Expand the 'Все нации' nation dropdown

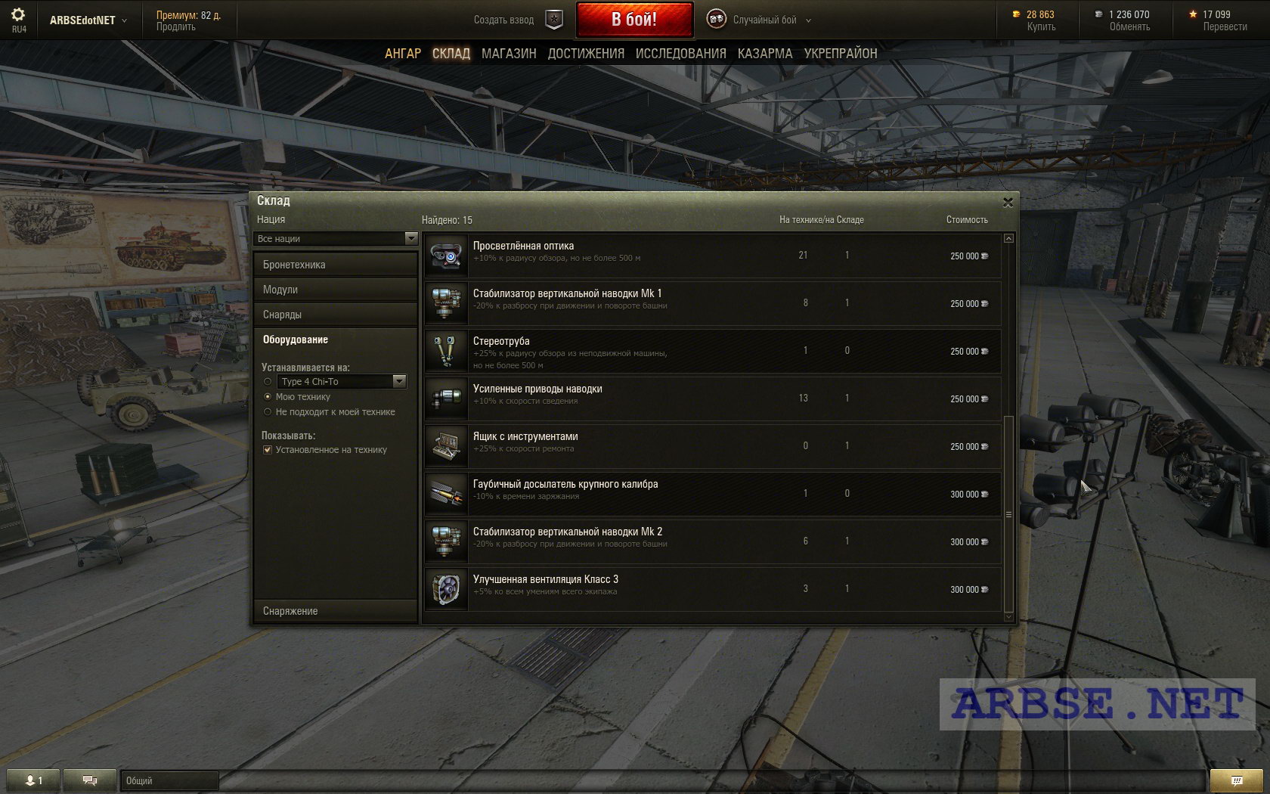pos(336,238)
